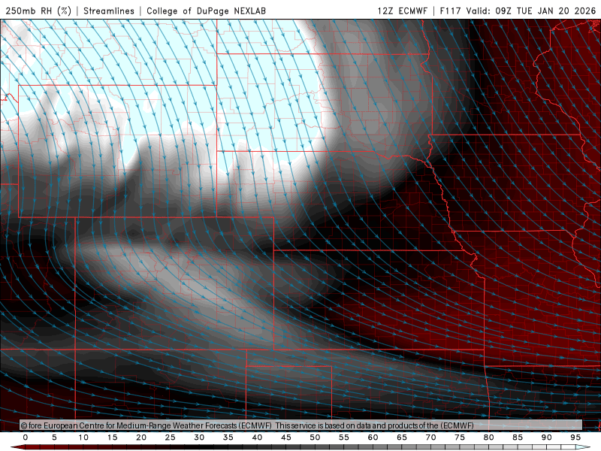Viewport: 601px width, 451px height.
Task: Click the '10' color scale label
Action: [83, 437]
